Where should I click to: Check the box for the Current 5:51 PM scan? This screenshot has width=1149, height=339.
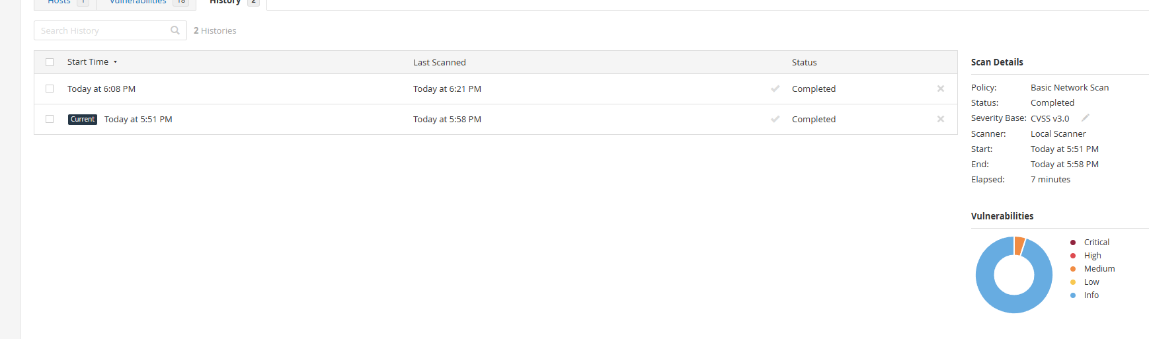point(50,119)
